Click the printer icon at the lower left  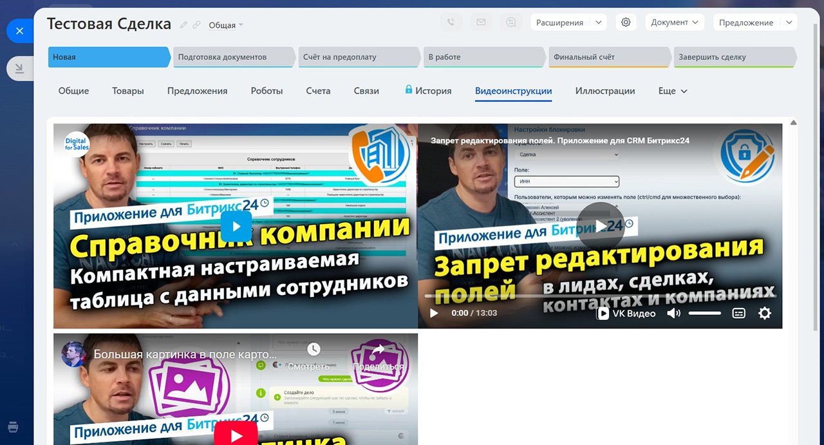point(13,427)
